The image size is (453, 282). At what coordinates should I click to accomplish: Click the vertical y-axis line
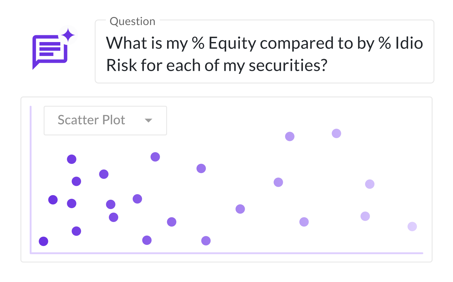[x=31, y=179]
